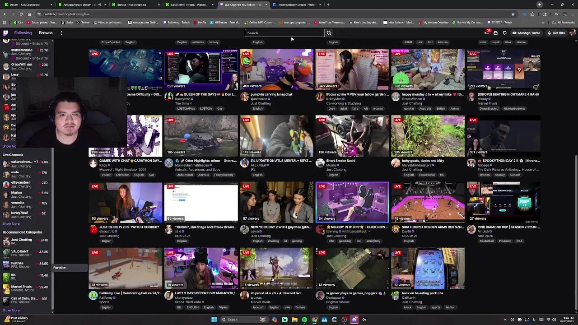Image resolution: width=578 pixels, height=325 pixels.
Task: Open File Explorer from the taskbar
Action: click(294, 320)
